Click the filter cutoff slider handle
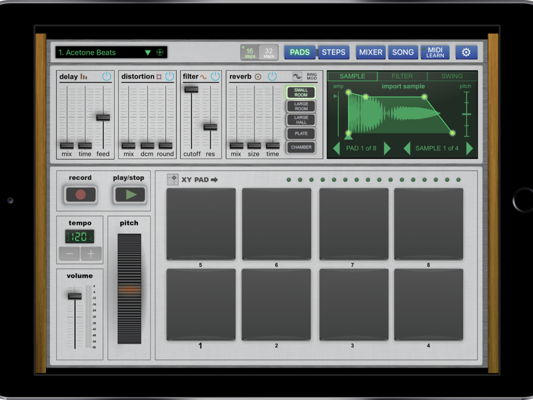 click(x=191, y=89)
